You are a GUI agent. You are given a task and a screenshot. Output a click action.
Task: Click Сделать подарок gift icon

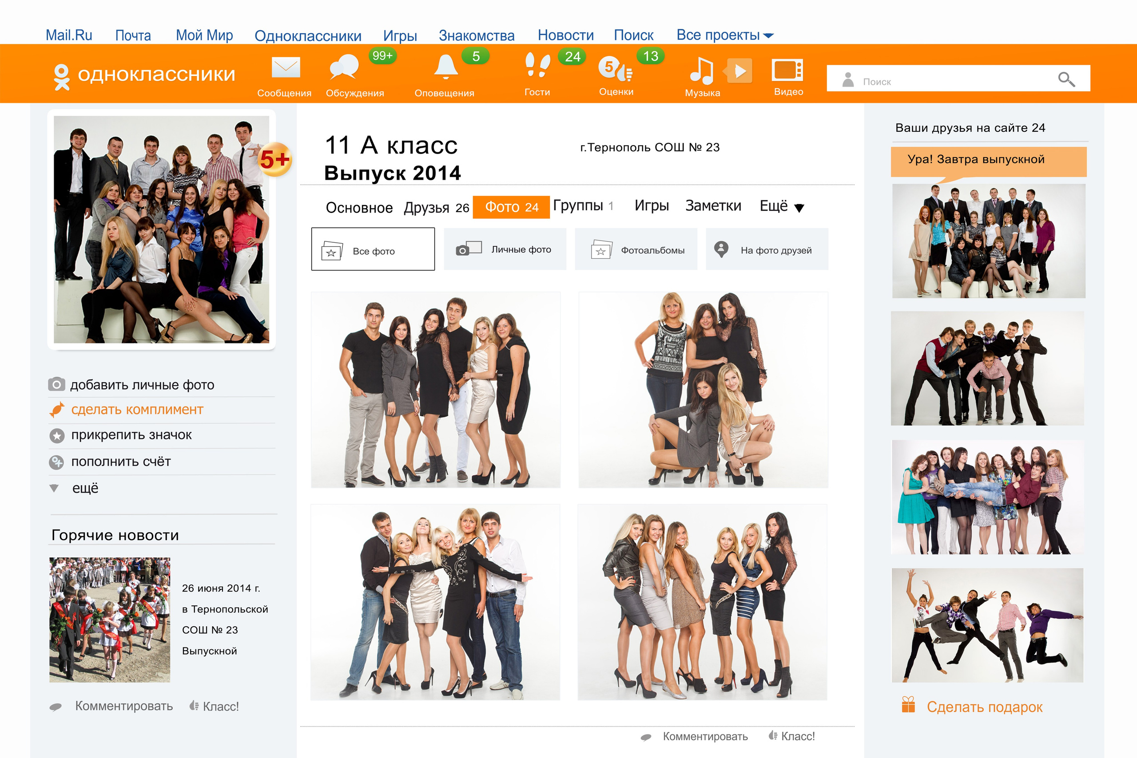pos(908,705)
